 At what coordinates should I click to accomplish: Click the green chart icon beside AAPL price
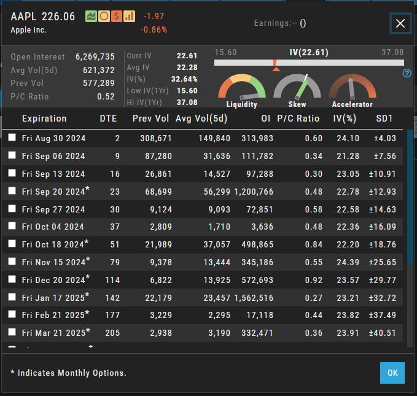[91, 16]
